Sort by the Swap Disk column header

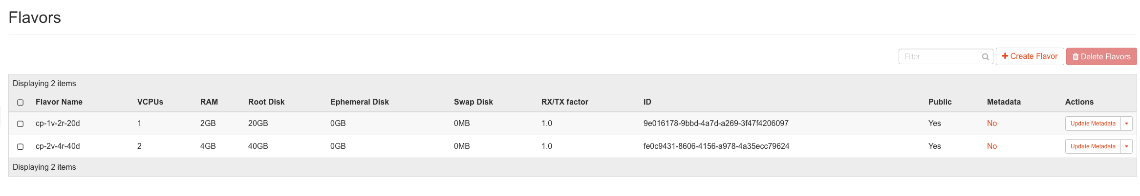click(473, 102)
